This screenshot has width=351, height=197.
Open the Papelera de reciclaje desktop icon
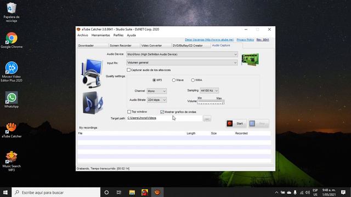(11, 12)
